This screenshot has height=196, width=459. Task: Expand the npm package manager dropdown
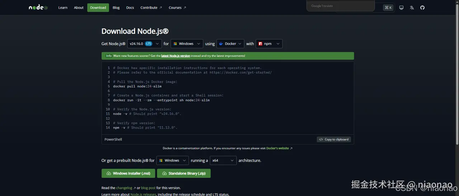pos(269,44)
